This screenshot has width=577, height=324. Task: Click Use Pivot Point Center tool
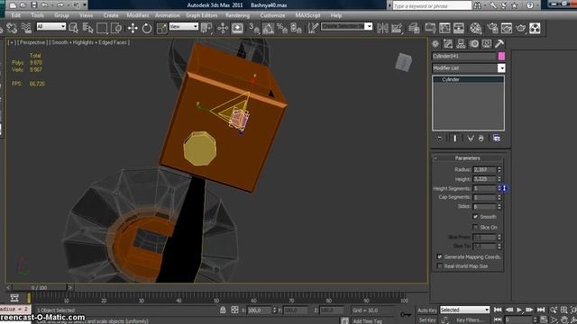pos(206,28)
